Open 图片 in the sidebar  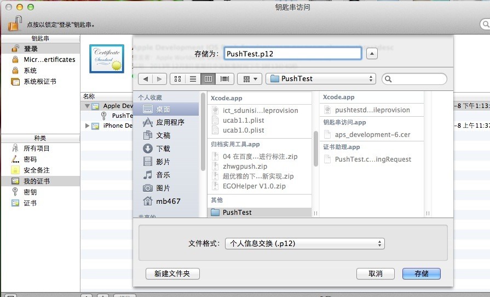(x=167, y=188)
